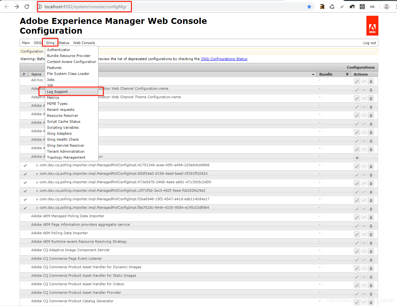Edit the Ad-hoc row using pencil icon

tap(357, 82)
